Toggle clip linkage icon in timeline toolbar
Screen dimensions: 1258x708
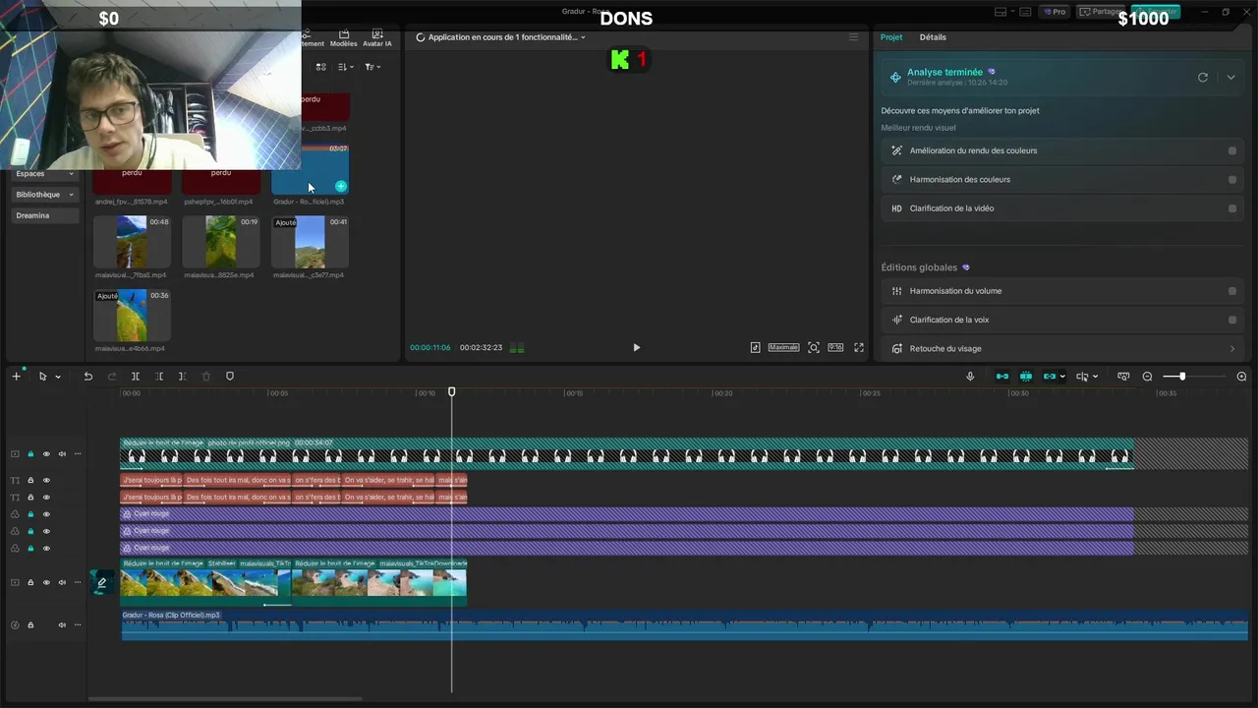1050,377
